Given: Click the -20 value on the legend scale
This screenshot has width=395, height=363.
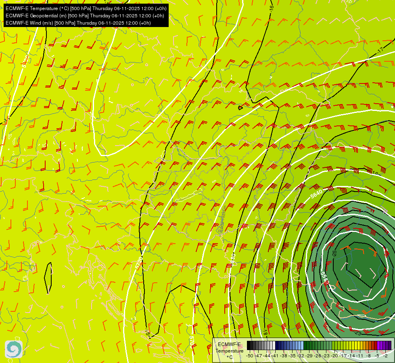Looking at the screenshot, I should point(334,356).
